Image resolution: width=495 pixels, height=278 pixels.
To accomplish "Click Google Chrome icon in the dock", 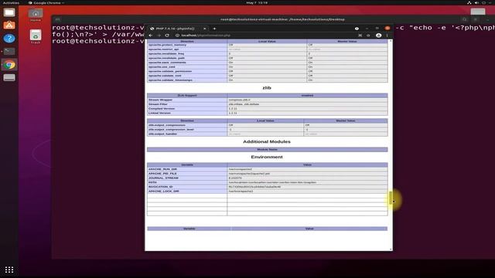I will (x=9, y=65).
